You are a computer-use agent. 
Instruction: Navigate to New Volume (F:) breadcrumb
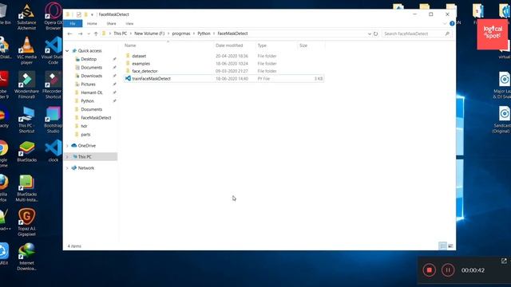149,33
